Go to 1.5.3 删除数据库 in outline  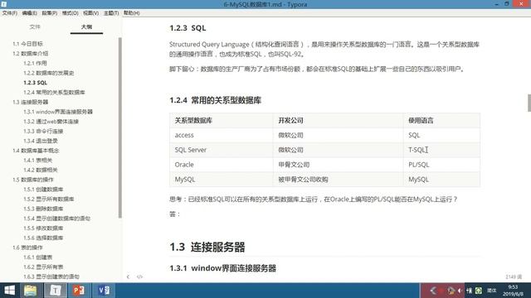[x=43, y=209]
